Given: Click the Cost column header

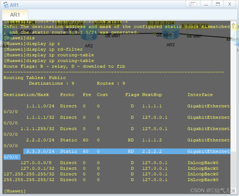Looking at the screenshot, I should click(102, 95).
